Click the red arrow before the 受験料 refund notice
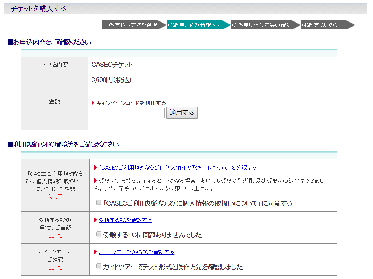The image size is (373, 279). click(x=96, y=181)
